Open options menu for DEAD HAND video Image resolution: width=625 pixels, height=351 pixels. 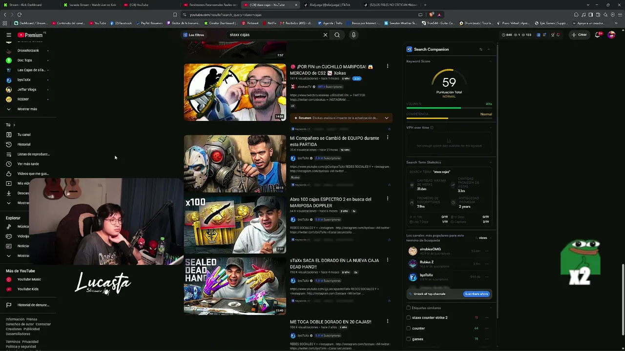pyautogui.click(x=388, y=260)
